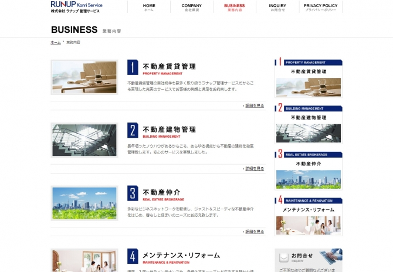
Task: Click the blue number 3 badge
Action: 133,193
